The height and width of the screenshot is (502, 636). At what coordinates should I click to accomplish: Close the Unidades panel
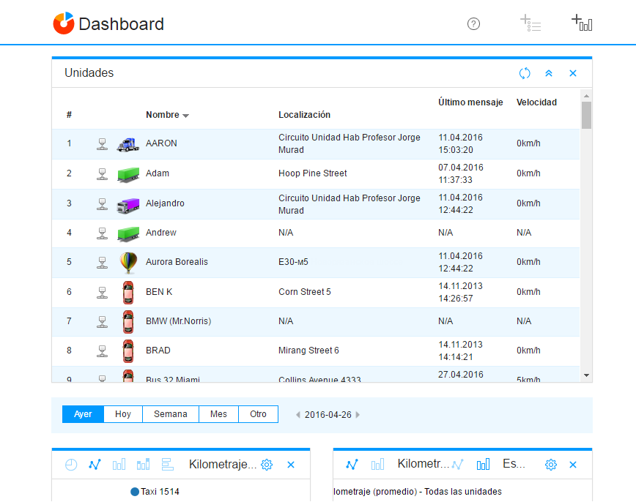coord(573,73)
